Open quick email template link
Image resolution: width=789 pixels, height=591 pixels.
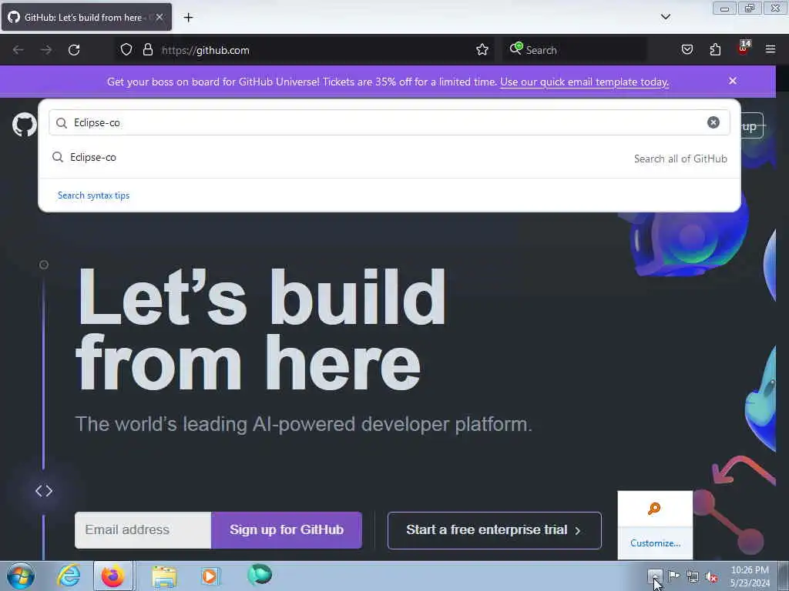[x=584, y=82]
